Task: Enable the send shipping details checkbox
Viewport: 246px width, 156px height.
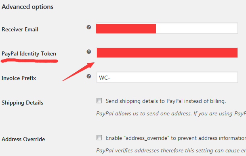Action: click(99, 101)
